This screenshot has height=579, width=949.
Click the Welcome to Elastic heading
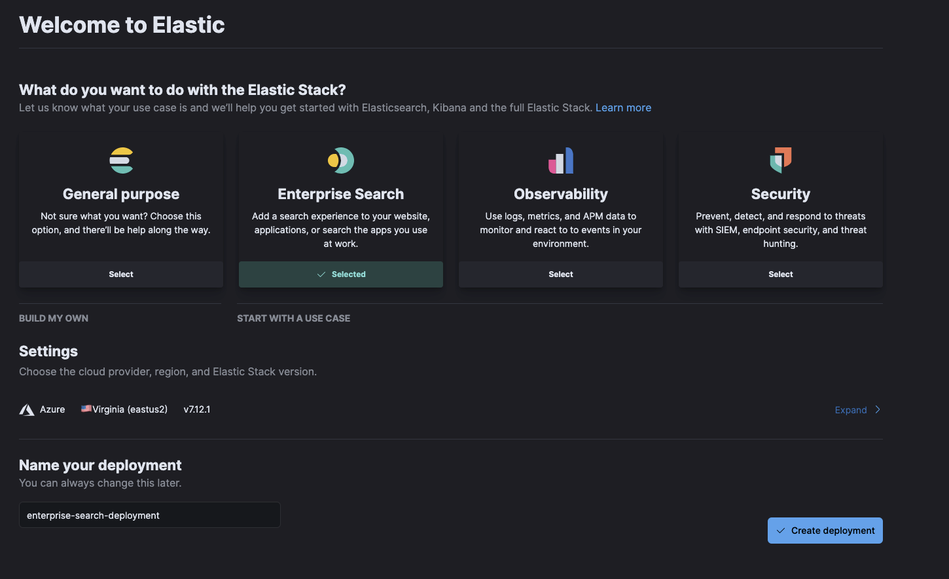tap(122, 25)
